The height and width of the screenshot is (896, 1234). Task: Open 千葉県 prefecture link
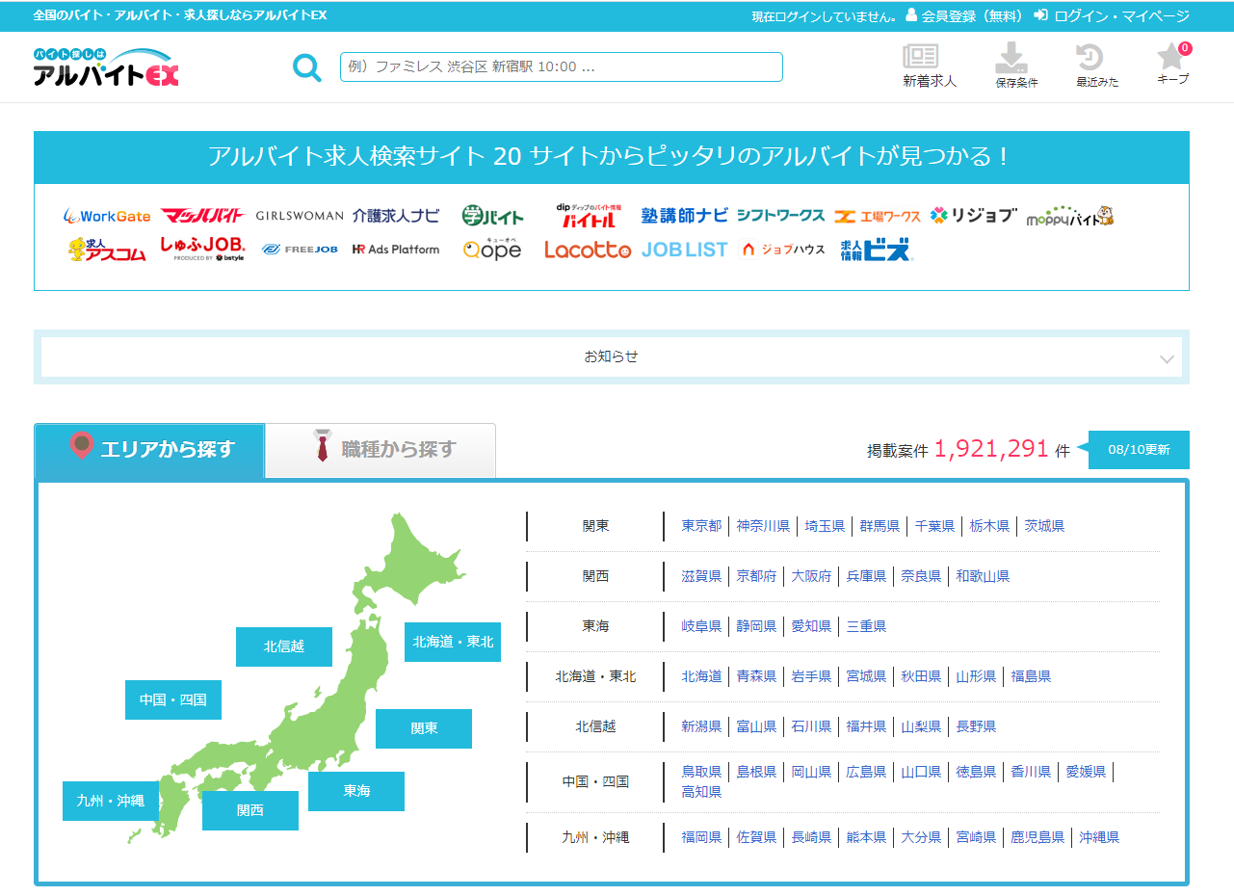[x=934, y=526]
